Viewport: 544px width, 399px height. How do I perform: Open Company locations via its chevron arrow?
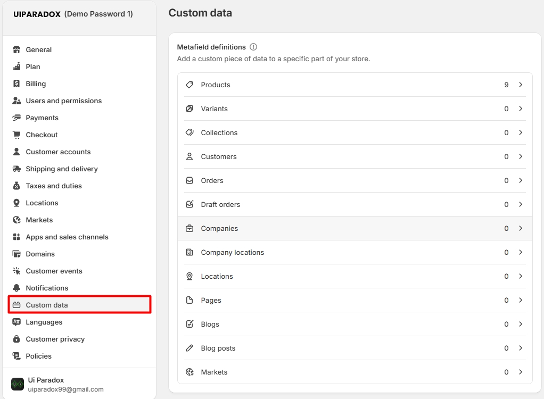tap(521, 252)
